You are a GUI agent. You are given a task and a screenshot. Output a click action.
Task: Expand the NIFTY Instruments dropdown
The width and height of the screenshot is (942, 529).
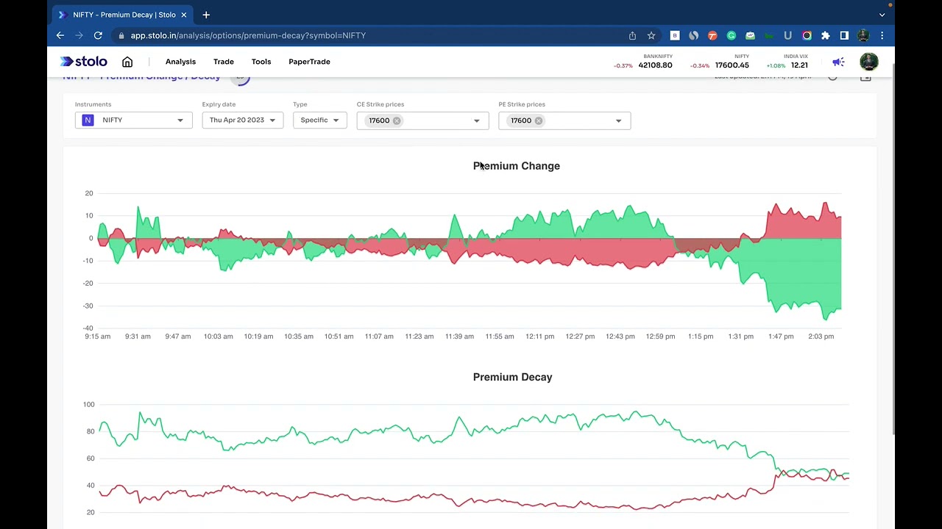[x=134, y=120]
